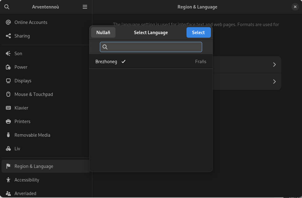
Task: Click the Sharing icon in sidebar
Action: click(x=8, y=36)
